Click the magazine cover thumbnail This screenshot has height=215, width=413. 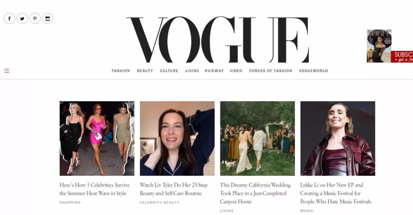[379, 46]
